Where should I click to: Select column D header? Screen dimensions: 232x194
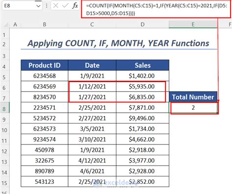coord(142,24)
